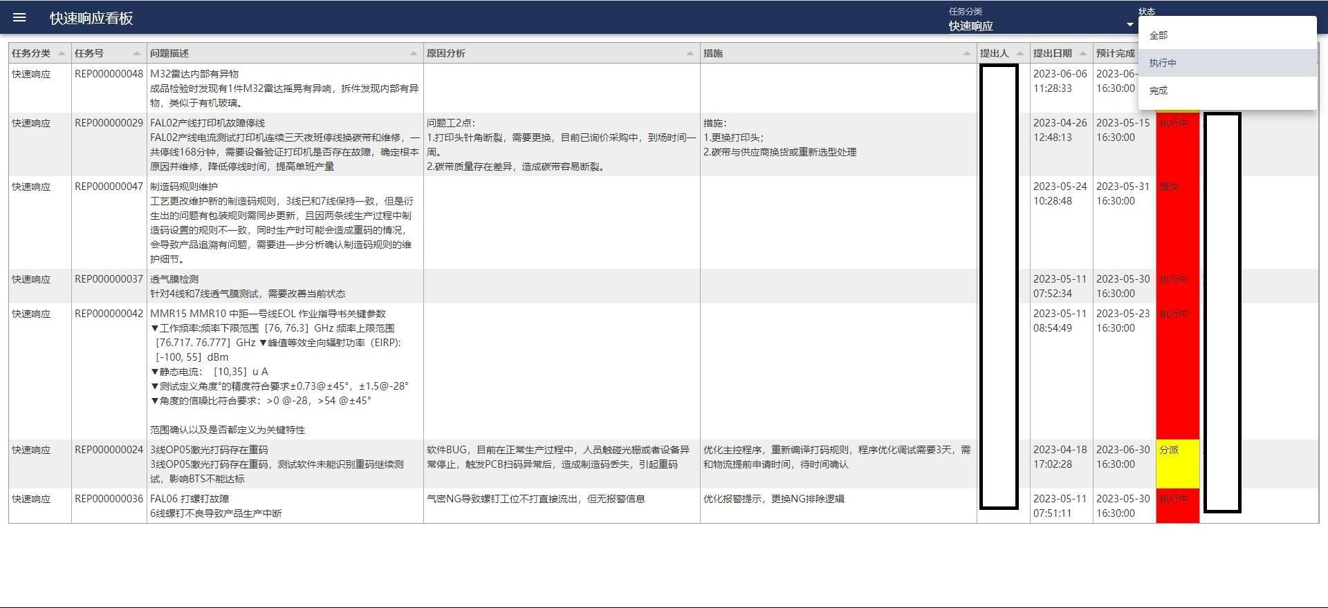Sort by 原因分析 column arrow
Screen dimensions: 1328x608
(x=690, y=54)
